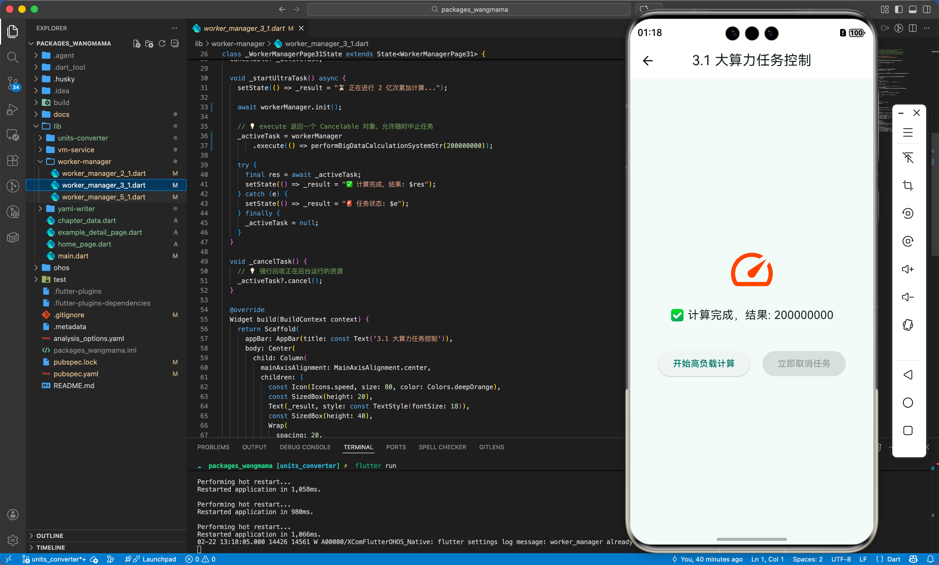Click New File icon in Explorer header

coord(137,43)
